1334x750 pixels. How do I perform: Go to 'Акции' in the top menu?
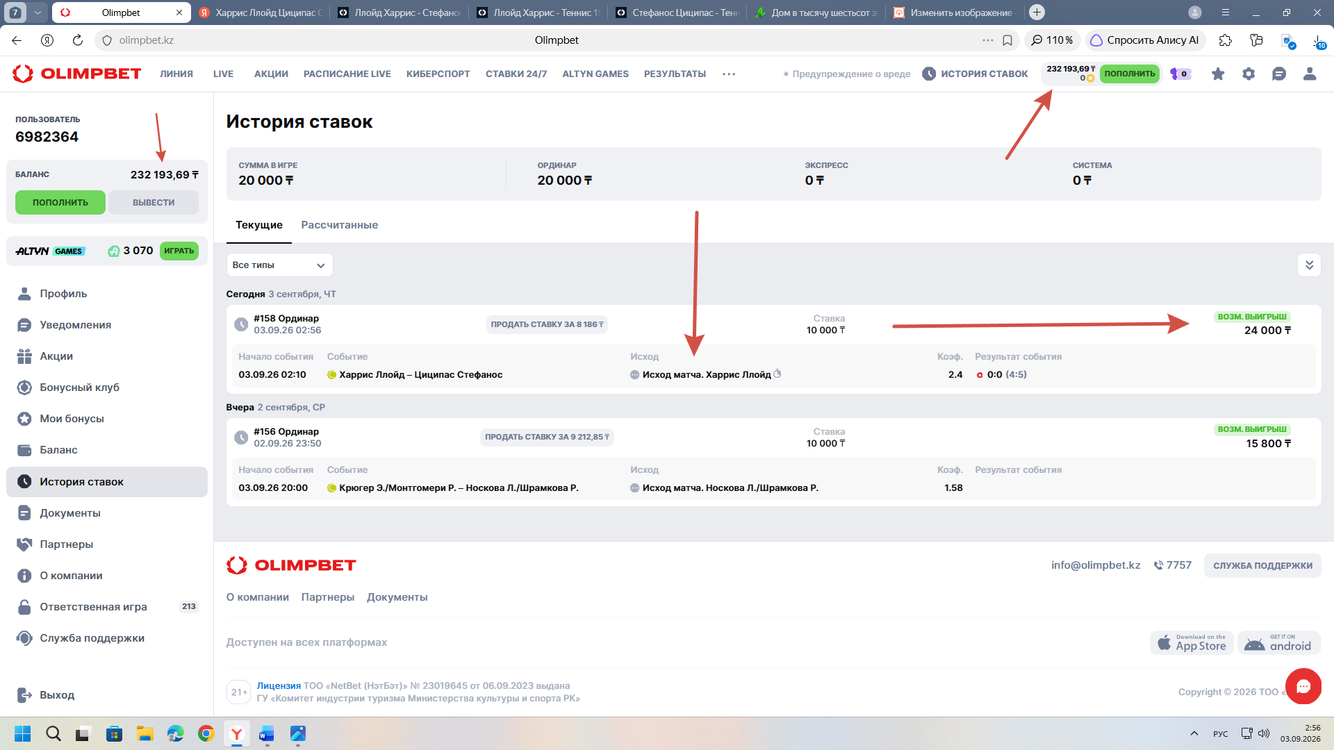[271, 74]
